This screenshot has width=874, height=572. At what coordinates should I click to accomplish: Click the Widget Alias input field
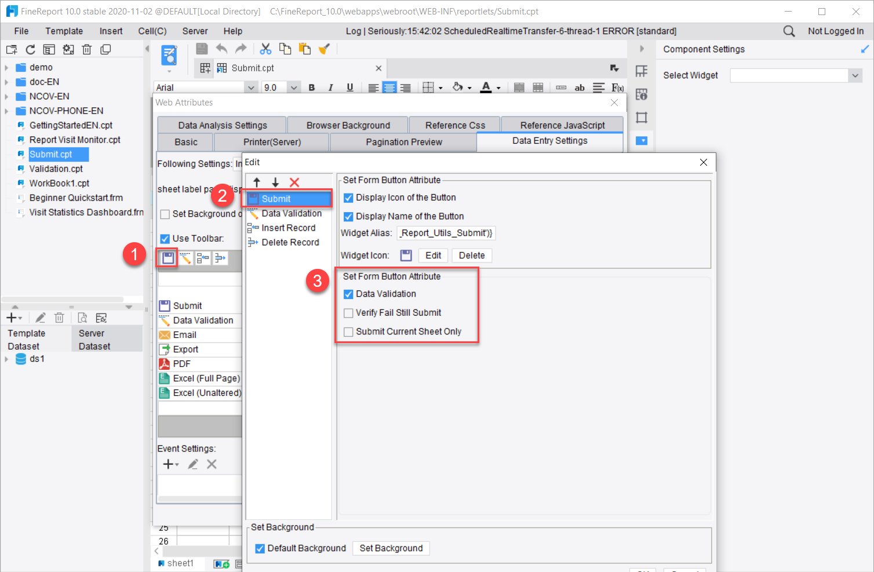446,233
